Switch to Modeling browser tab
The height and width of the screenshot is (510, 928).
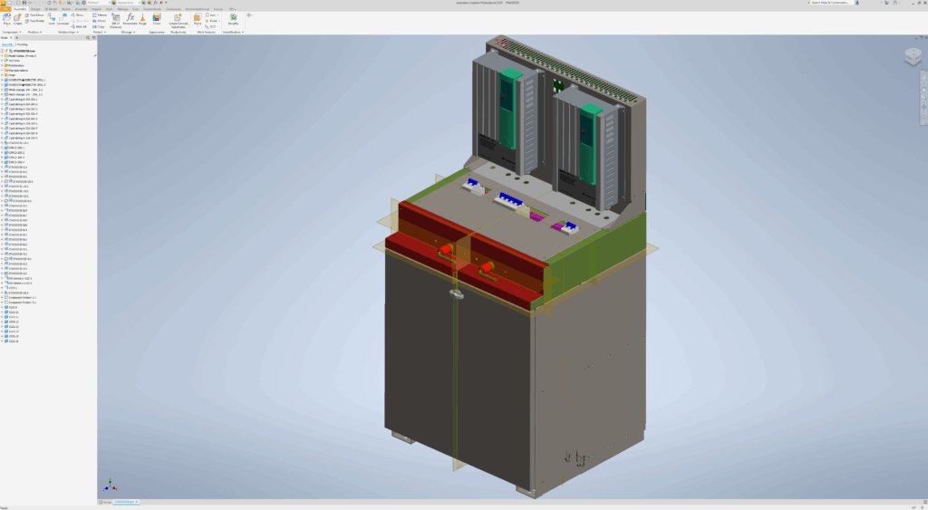click(23, 43)
